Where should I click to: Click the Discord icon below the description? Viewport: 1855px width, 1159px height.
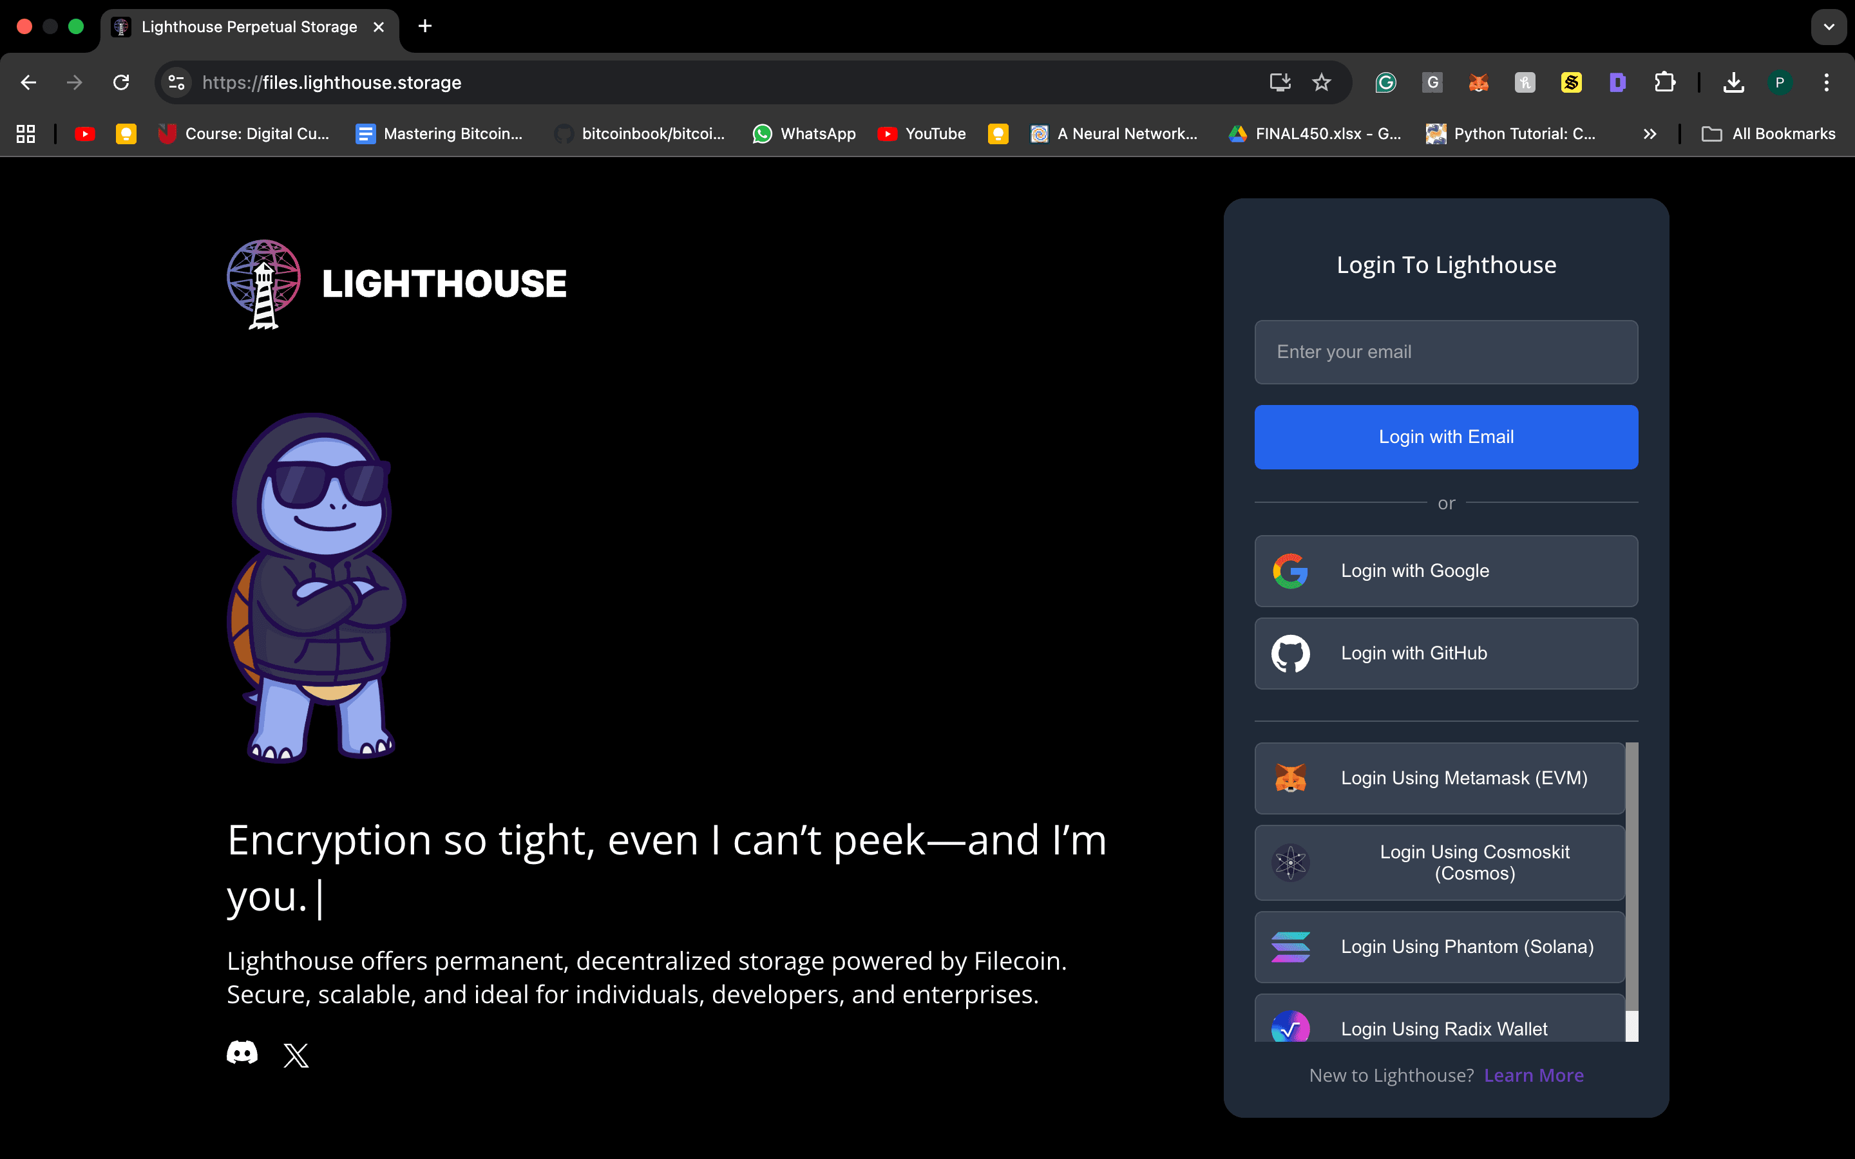pos(242,1053)
